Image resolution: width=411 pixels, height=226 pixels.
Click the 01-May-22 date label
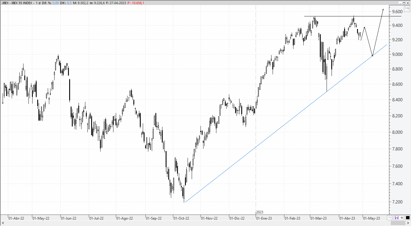pyautogui.click(x=40, y=218)
